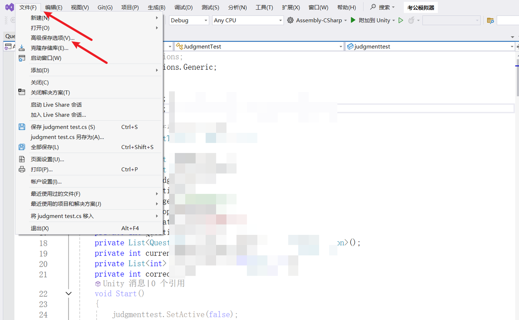
Task: Click the Visual Studio logo icon
Action: click(x=9, y=7)
